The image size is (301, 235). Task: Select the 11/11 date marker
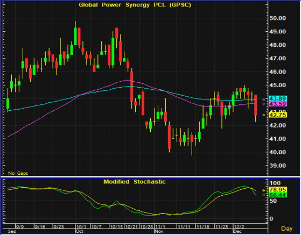click(184, 227)
